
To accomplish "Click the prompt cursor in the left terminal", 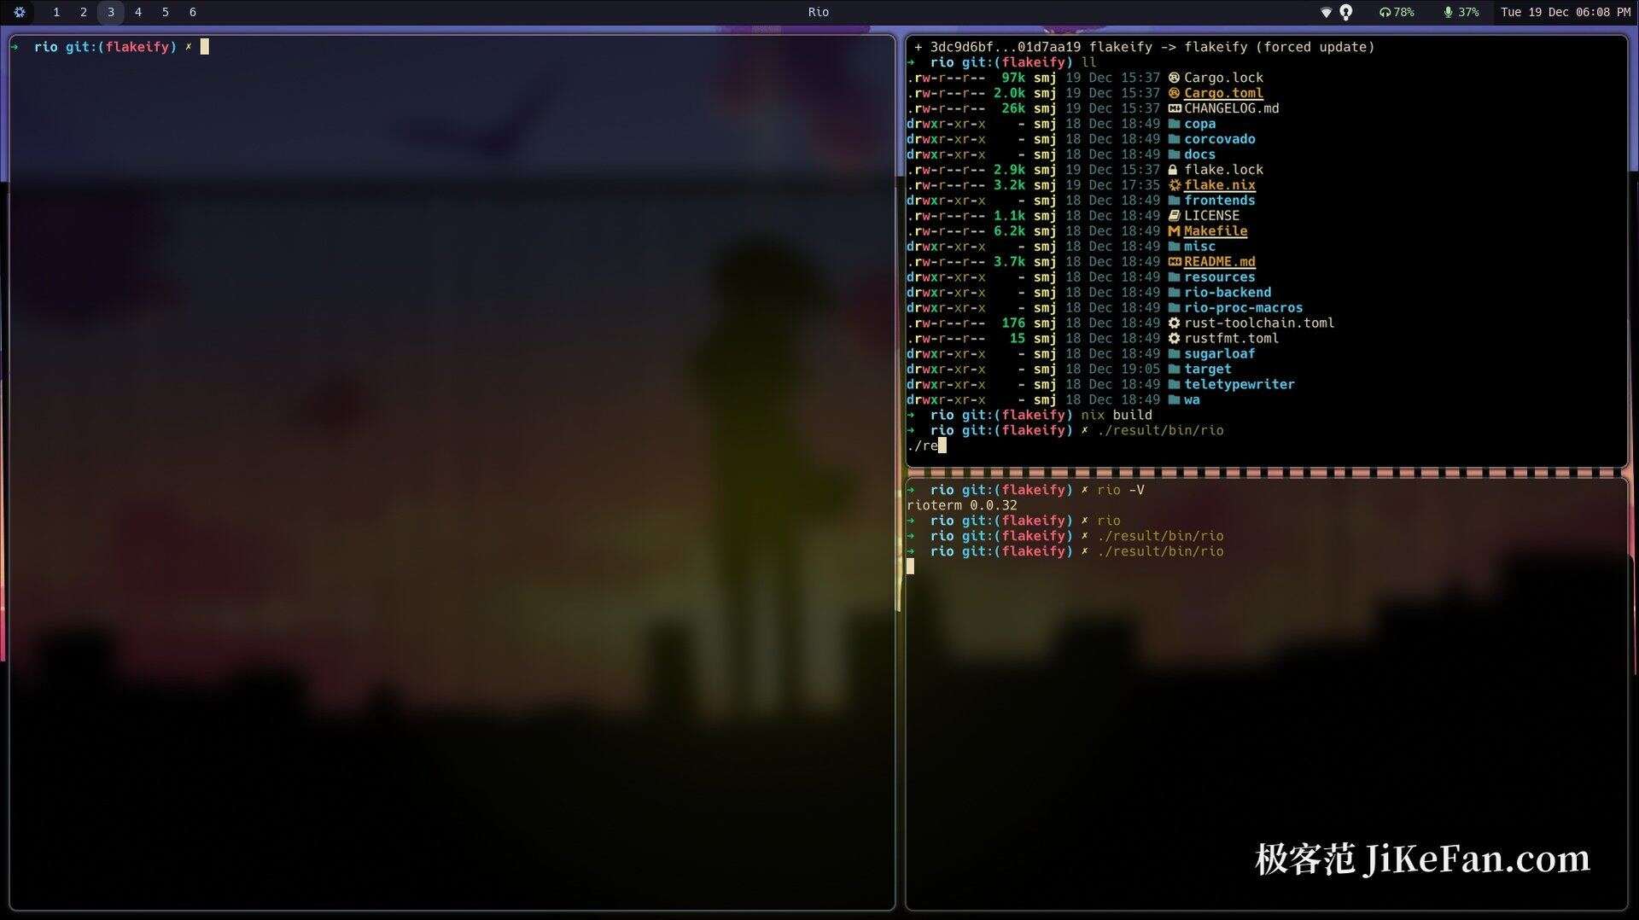I will point(205,47).
